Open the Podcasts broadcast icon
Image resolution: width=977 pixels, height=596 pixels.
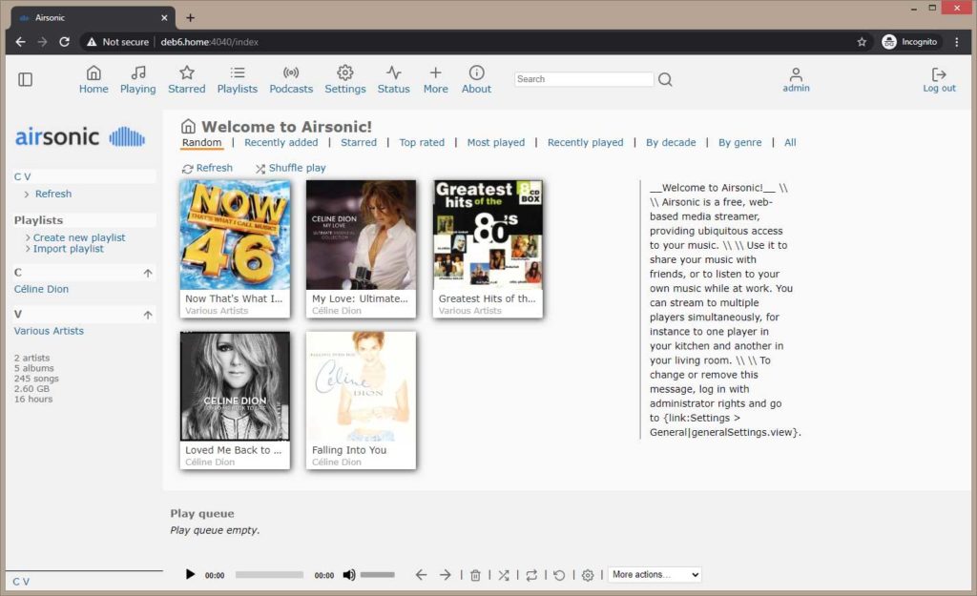point(291,72)
